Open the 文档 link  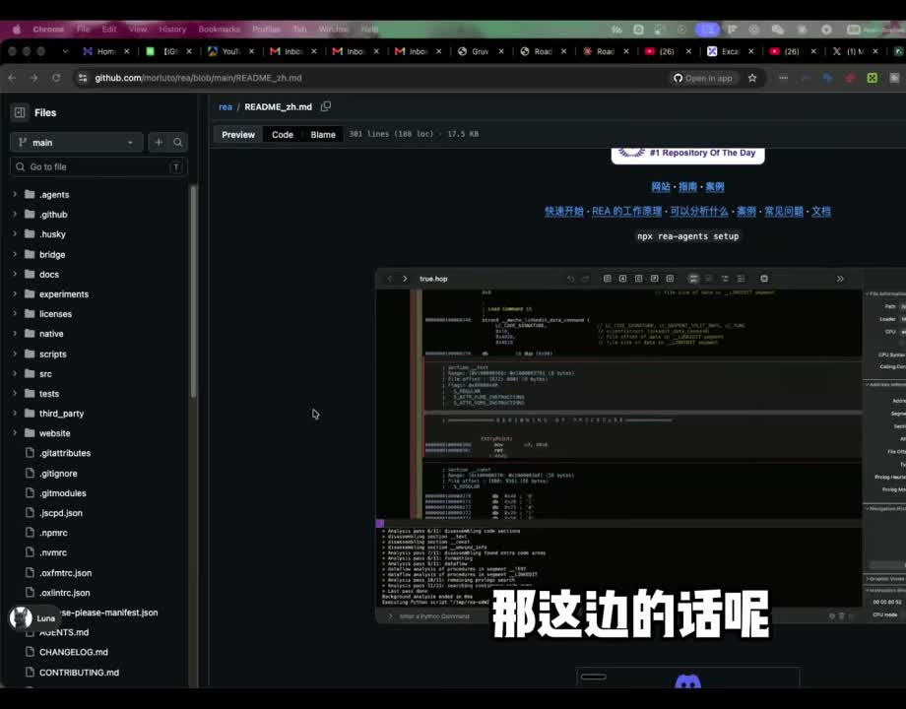(821, 211)
